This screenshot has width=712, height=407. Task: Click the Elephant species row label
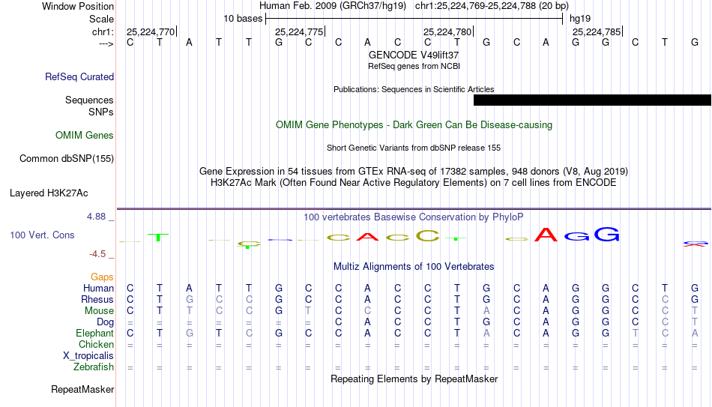[x=94, y=334]
